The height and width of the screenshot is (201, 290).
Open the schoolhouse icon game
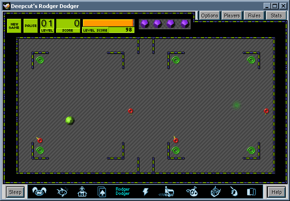pos(82,192)
